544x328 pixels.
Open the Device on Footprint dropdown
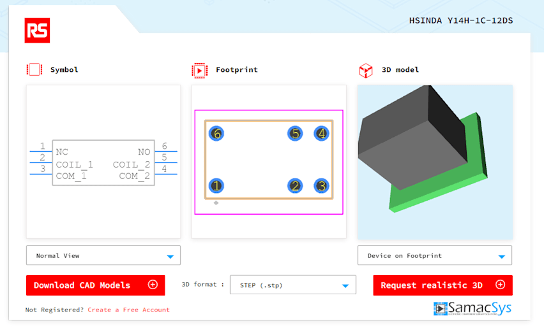point(435,255)
